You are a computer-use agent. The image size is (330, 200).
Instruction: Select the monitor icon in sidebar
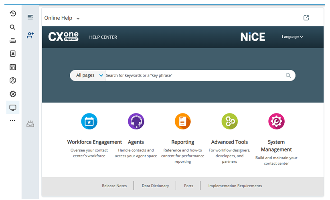pos(13,107)
